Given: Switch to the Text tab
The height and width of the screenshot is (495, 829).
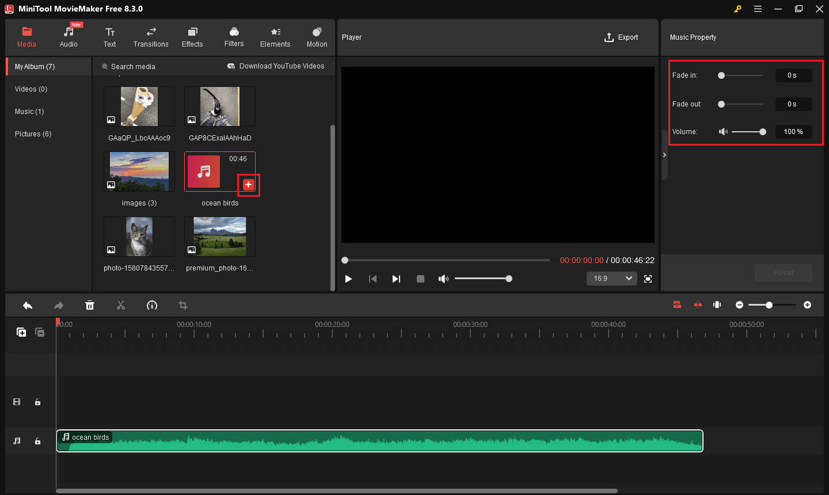Looking at the screenshot, I should (109, 37).
